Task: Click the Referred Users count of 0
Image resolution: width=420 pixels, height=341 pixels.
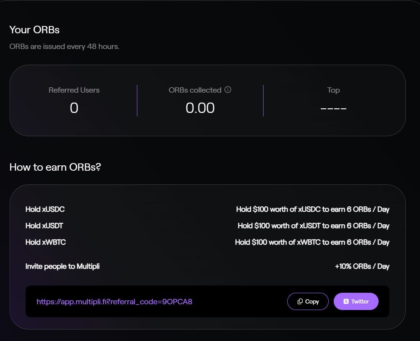Action: [x=74, y=108]
